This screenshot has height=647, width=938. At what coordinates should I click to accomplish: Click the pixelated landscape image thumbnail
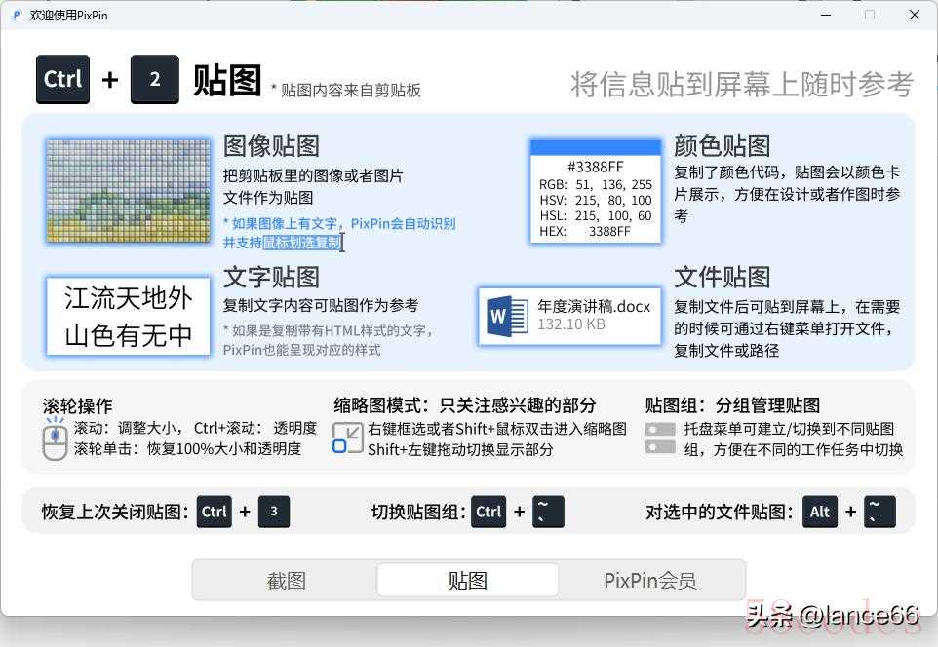[128, 190]
